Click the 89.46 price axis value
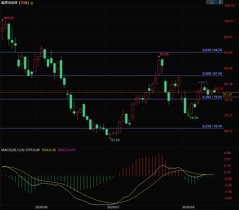Image resolution: width=239 pixels, height=210 pixels. pos(228,68)
